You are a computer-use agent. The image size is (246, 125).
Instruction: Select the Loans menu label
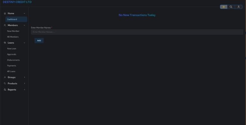(11, 43)
